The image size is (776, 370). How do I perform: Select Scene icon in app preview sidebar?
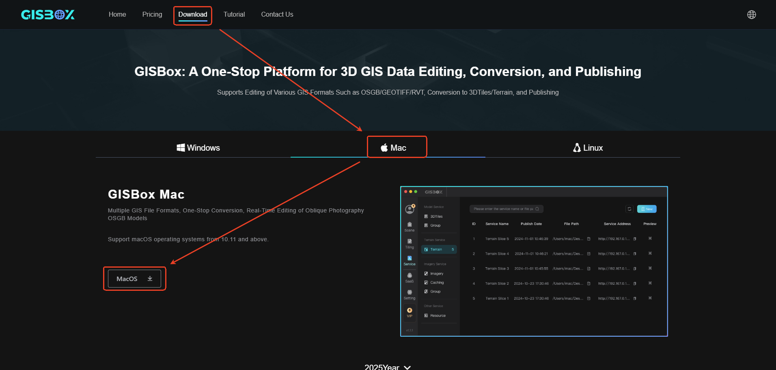click(x=410, y=227)
